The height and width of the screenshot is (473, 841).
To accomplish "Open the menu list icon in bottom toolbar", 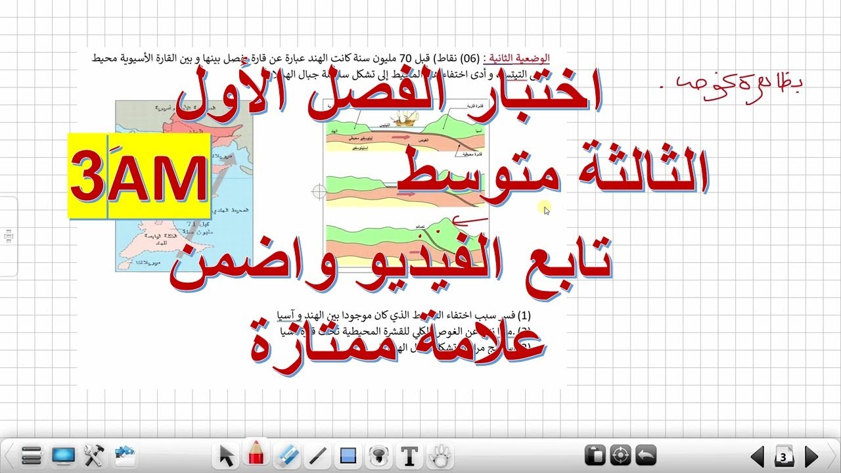I will coord(31,455).
